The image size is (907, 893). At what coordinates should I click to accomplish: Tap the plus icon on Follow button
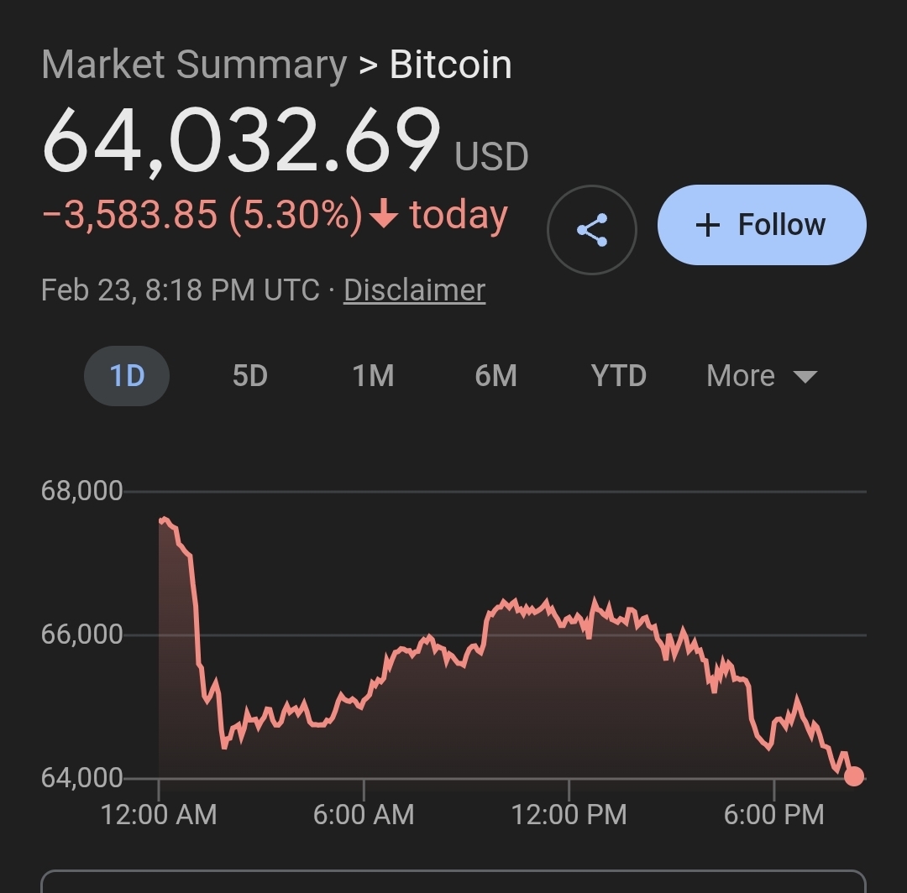pyautogui.click(x=710, y=224)
